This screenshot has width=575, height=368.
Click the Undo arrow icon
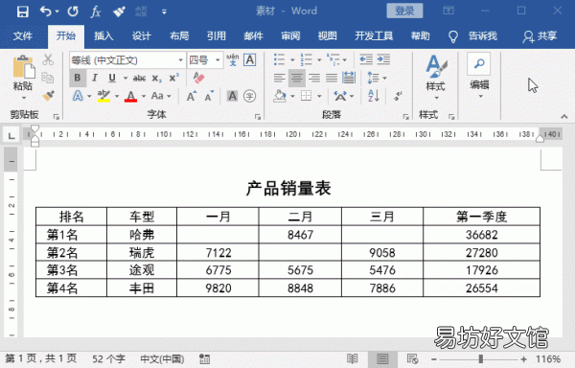click(x=46, y=11)
